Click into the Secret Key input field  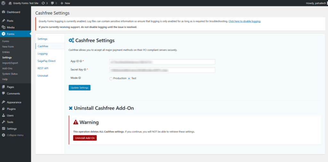click(162, 70)
